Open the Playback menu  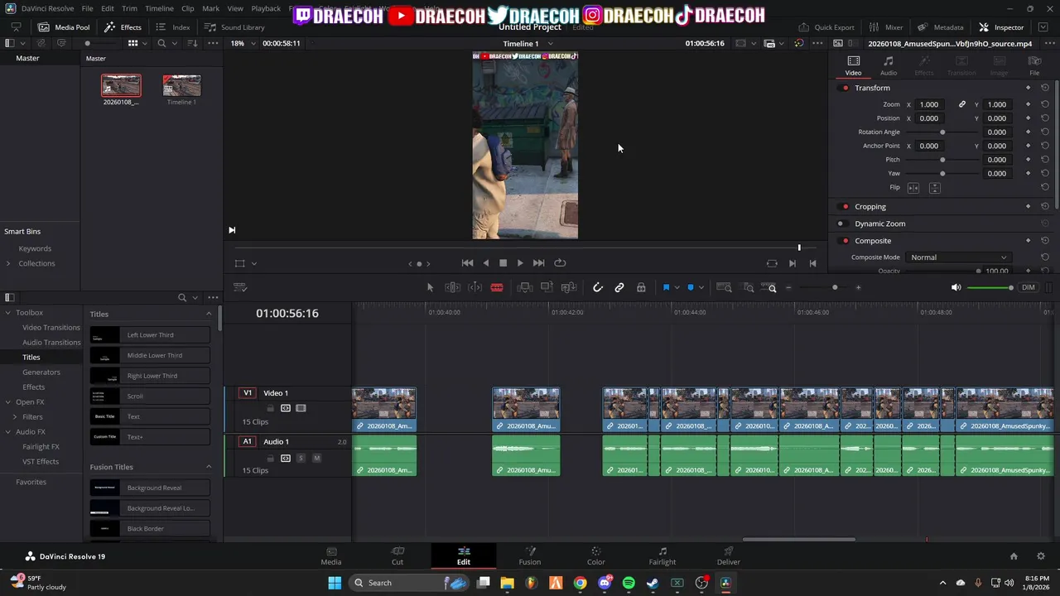coord(266,8)
